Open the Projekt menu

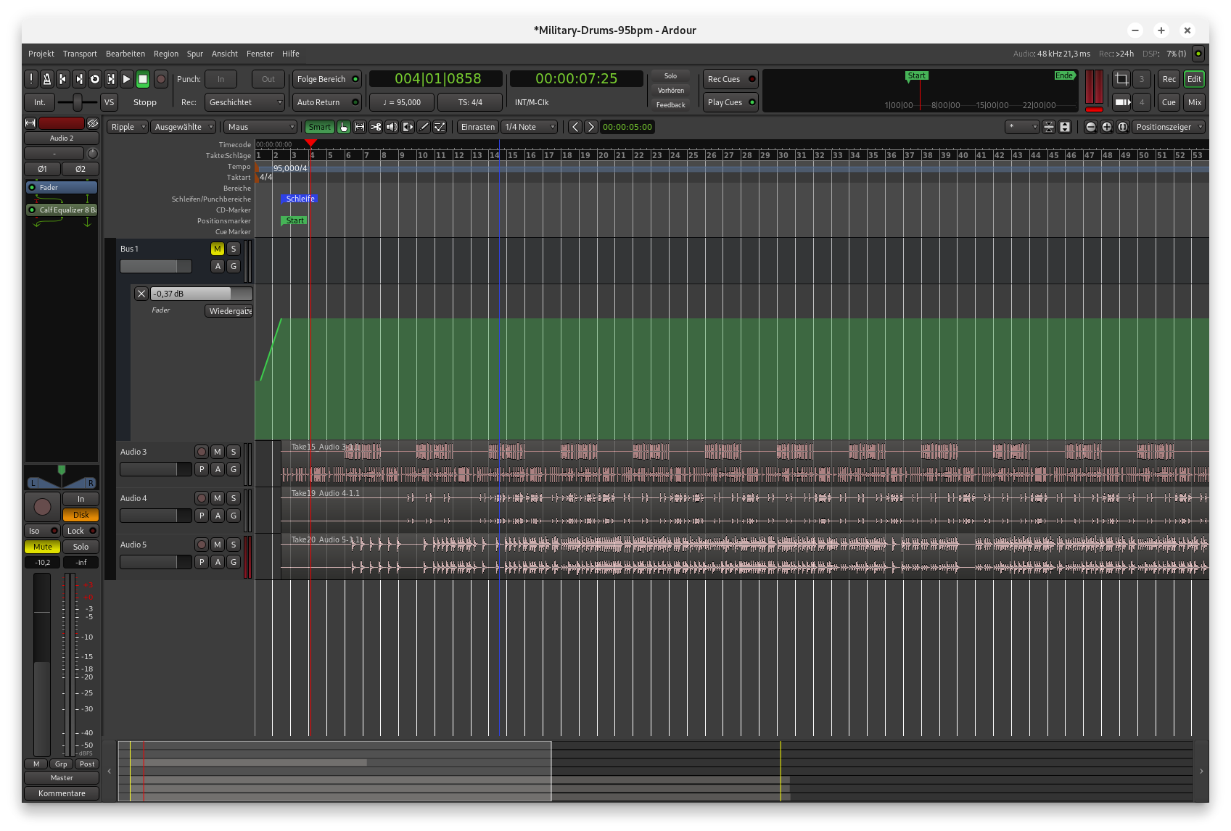41,54
